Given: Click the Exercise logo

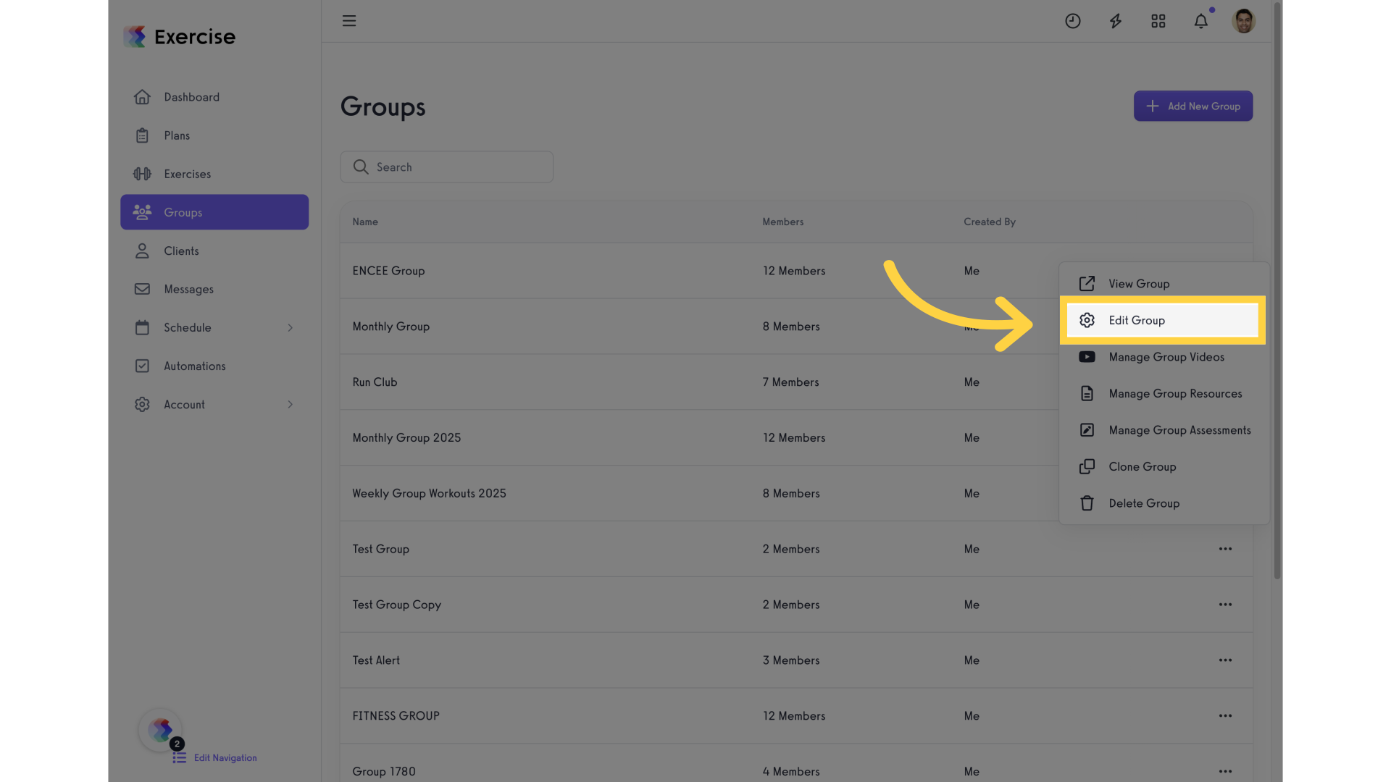Looking at the screenshot, I should pos(179,36).
